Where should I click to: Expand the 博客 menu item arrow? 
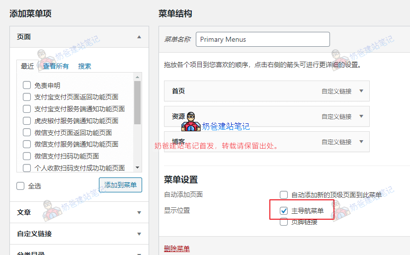pos(361,142)
